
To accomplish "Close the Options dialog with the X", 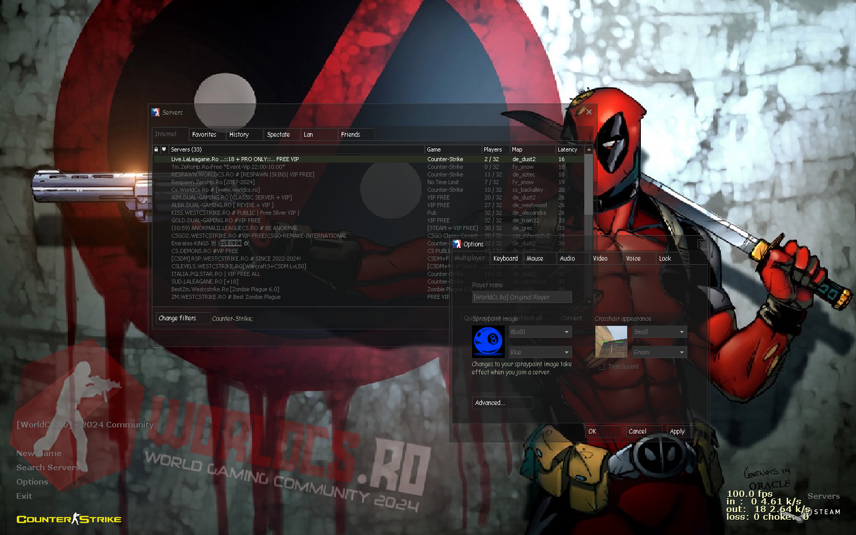I will [702, 244].
